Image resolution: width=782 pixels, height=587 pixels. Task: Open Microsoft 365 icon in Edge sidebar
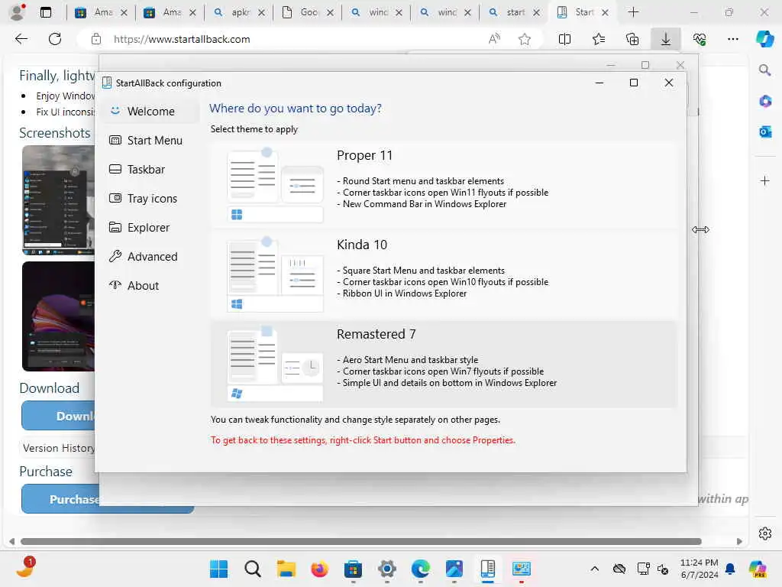click(764, 102)
